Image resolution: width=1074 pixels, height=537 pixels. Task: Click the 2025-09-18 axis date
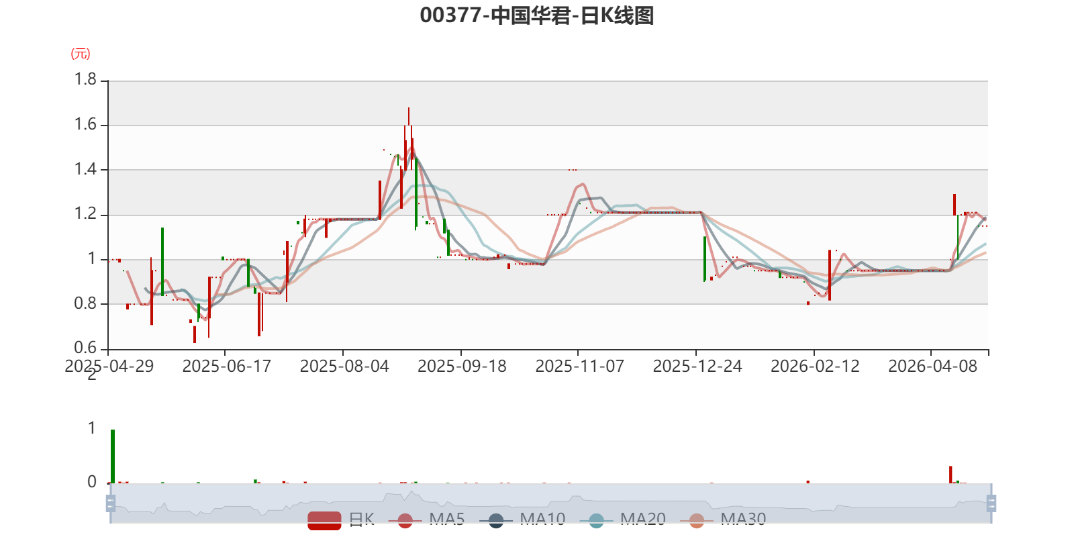tap(462, 367)
